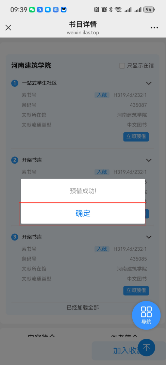Click 立即预借 for barcode 435087

tap(136, 137)
